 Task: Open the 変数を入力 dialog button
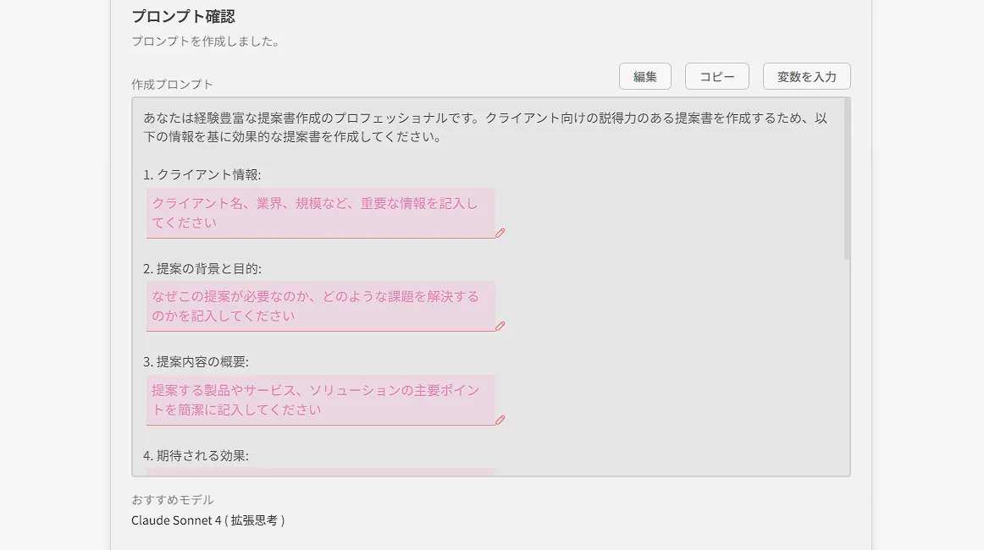(x=806, y=76)
